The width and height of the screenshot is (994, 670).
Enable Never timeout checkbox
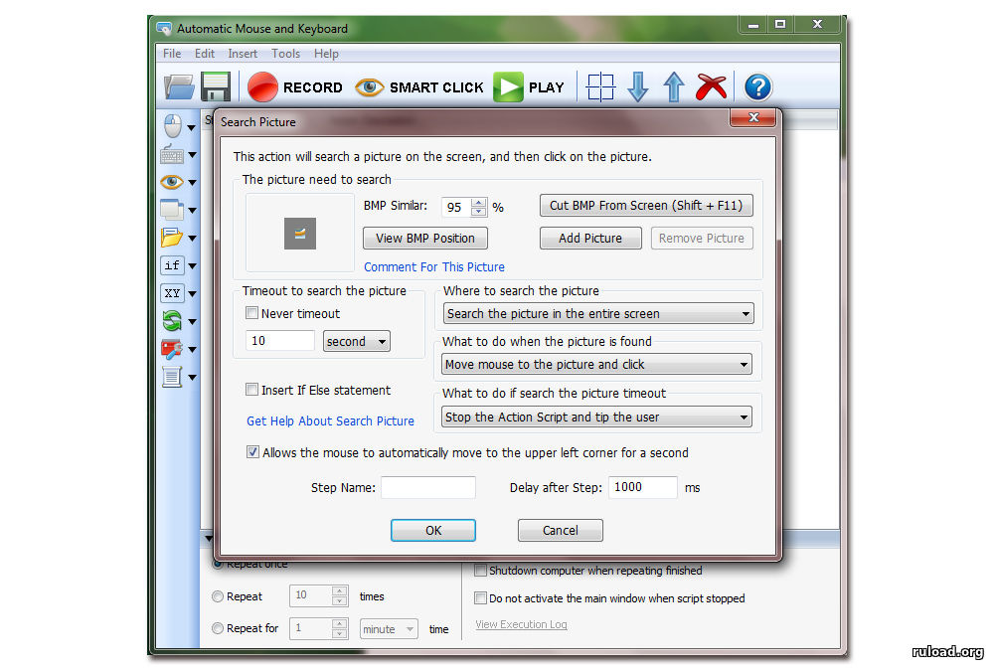pos(251,312)
